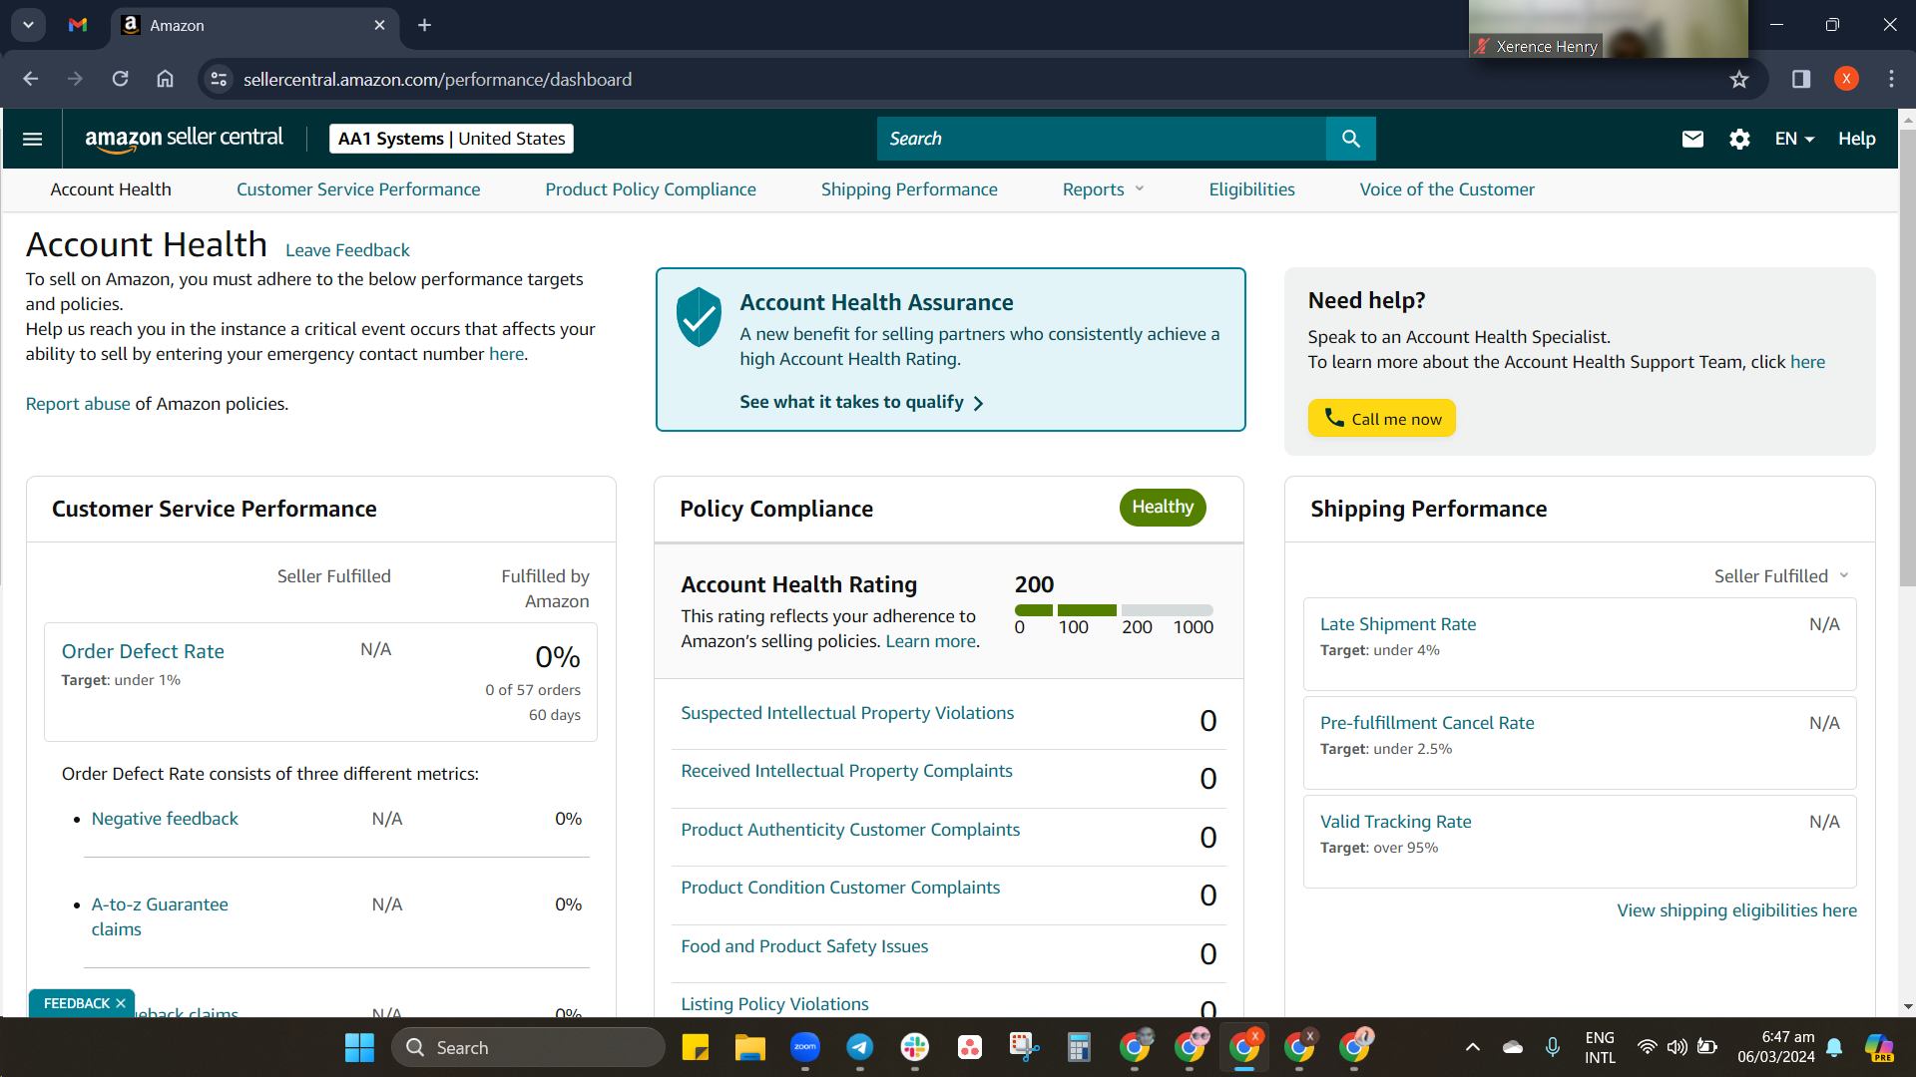The height and width of the screenshot is (1077, 1916).
Task: Click the Chrome profile avatar
Action: coord(1846,80)
